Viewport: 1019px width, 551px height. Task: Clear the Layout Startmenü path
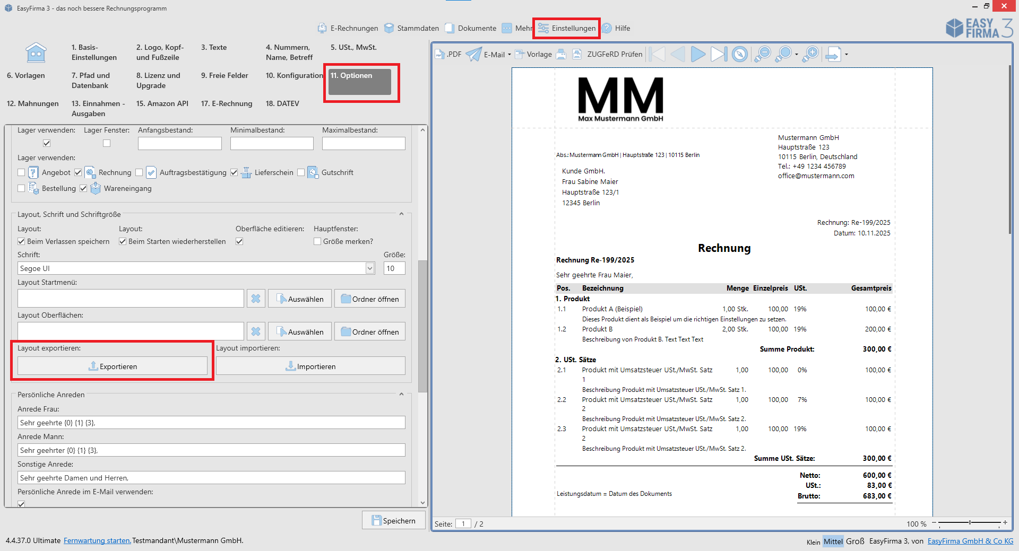[x=256, y=299]
